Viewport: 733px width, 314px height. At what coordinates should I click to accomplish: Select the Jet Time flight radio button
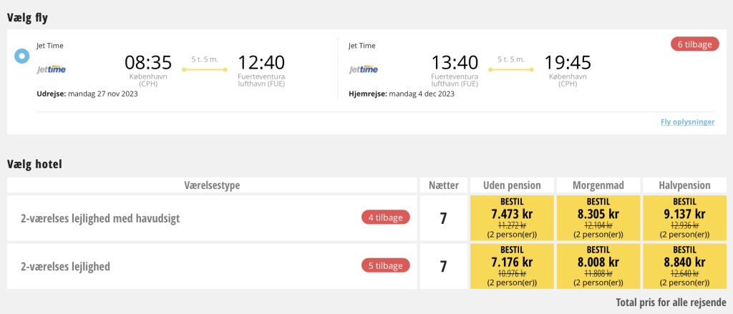point(22,55)
